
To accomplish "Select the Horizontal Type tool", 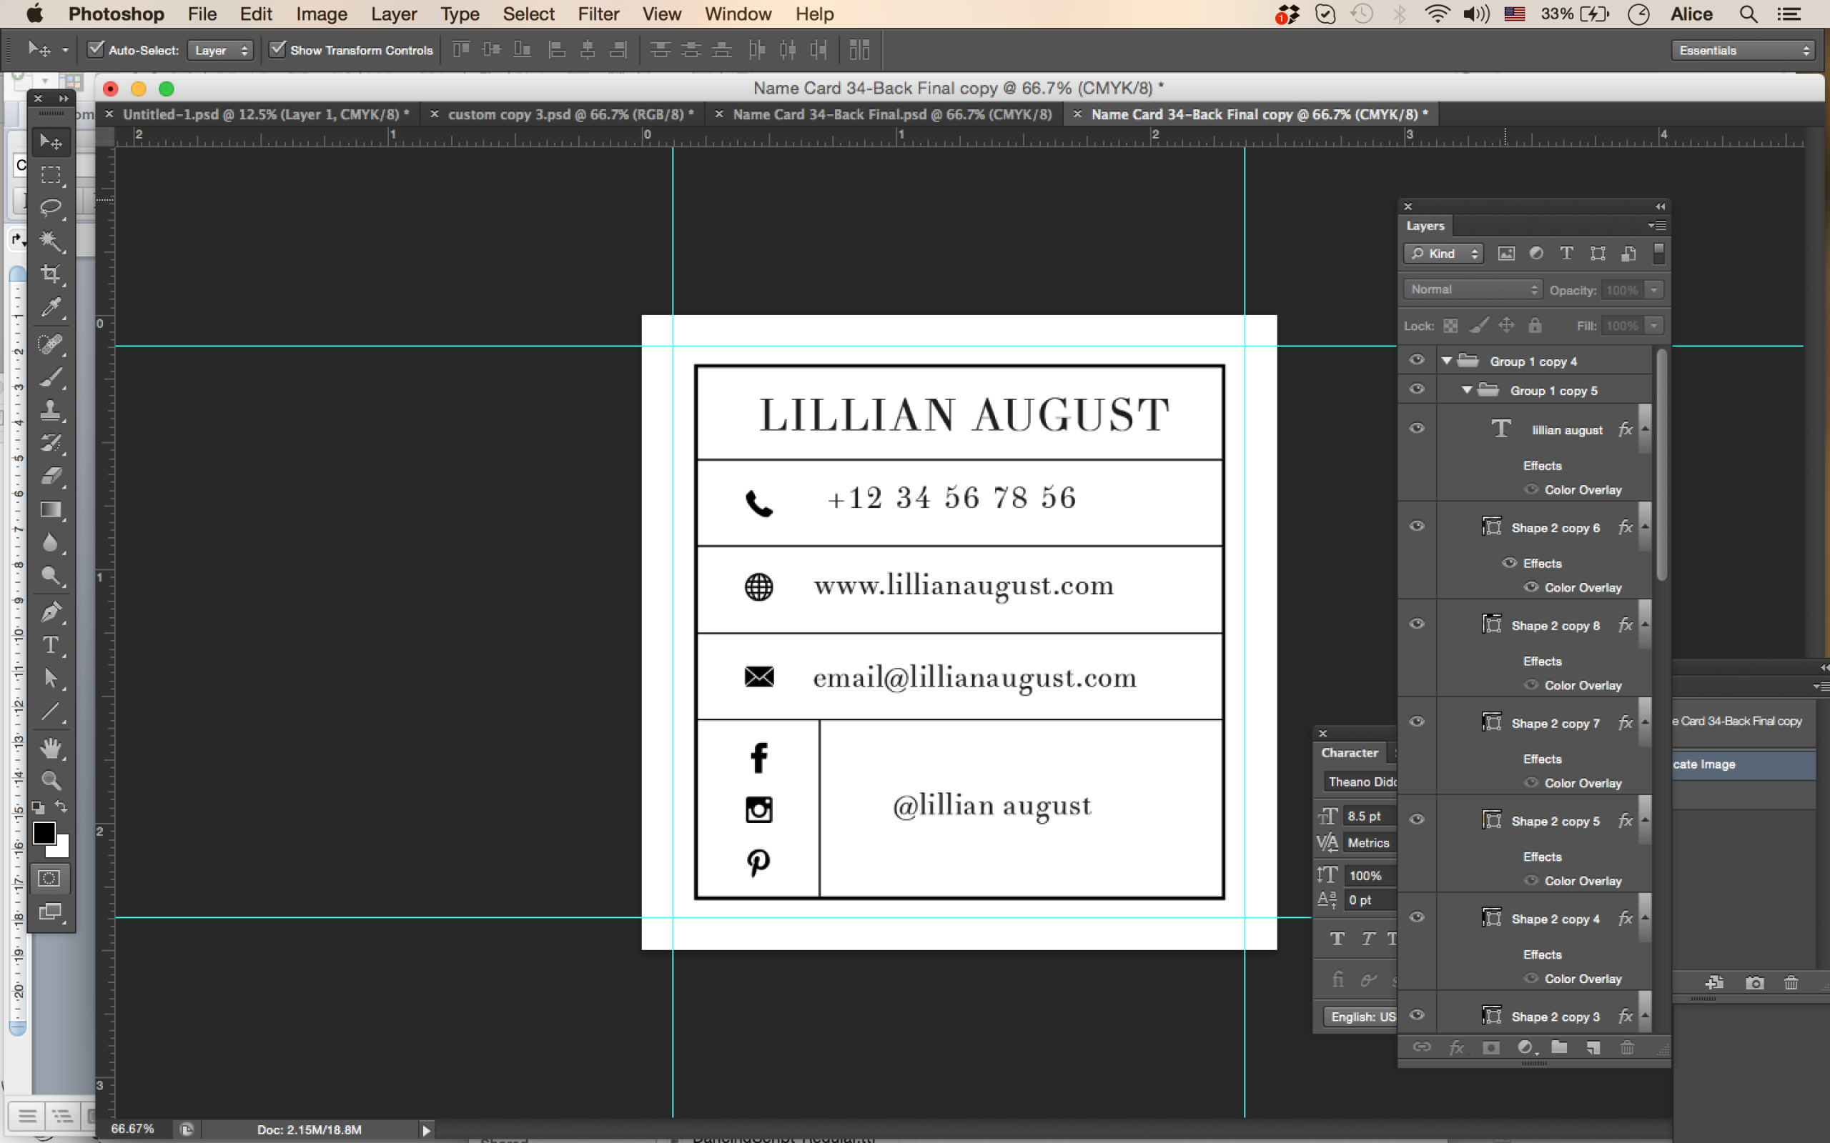I will pos(51,645).
